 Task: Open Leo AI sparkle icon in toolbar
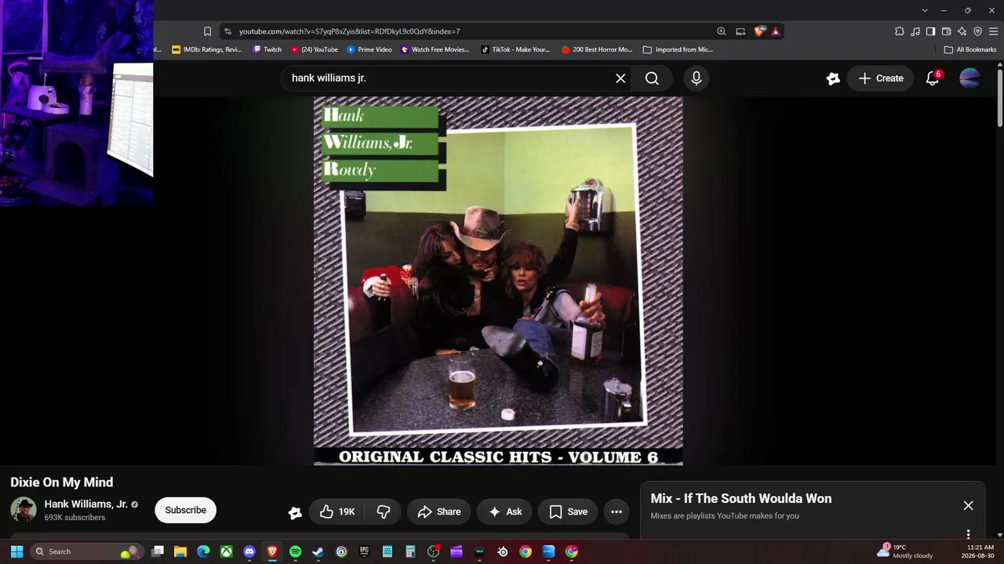(962, 31)
